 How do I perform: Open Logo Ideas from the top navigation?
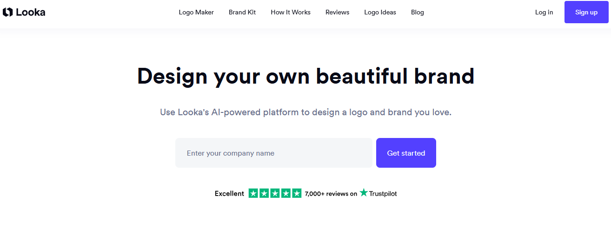(380, 13)
